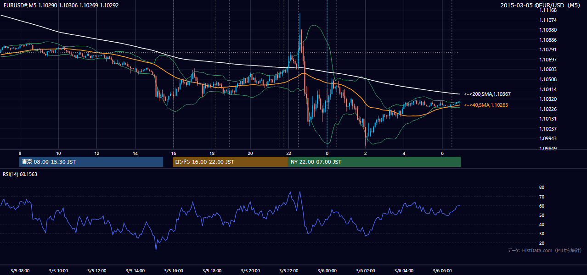Click price axis label 1.10320
Screen dimensions: 587x275
pyautogui.click(x=548, y=99)
